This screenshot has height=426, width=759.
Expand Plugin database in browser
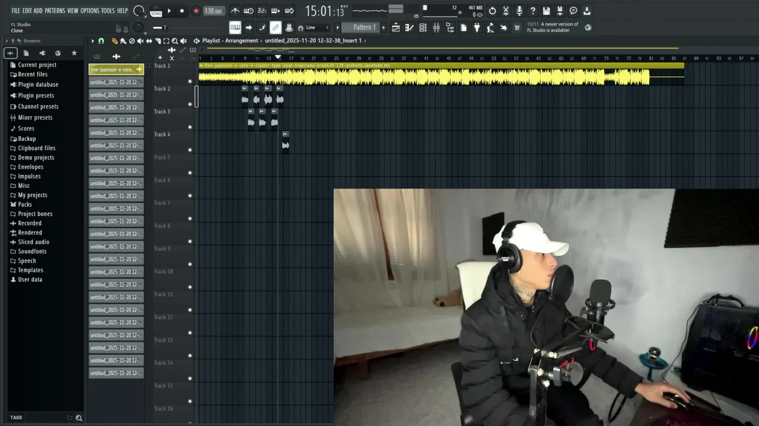38,85
